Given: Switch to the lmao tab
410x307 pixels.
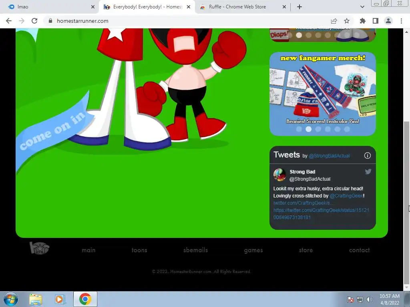Looking at the screenshot, I should pyautogui.click(x=49, y=7).
